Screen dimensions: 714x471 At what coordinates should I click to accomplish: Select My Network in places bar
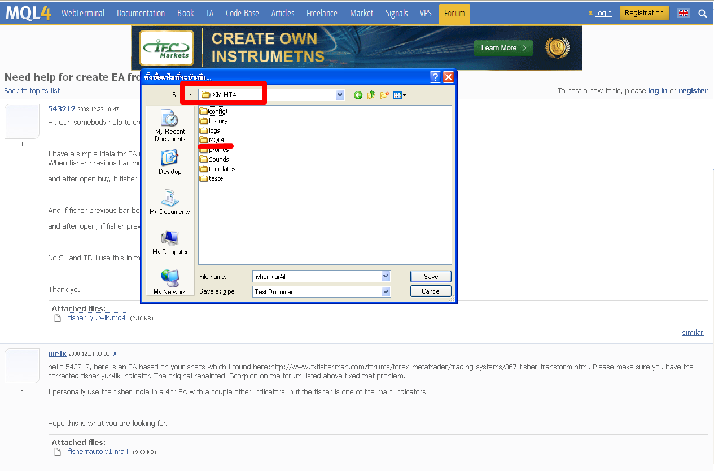tap(170, 282)
